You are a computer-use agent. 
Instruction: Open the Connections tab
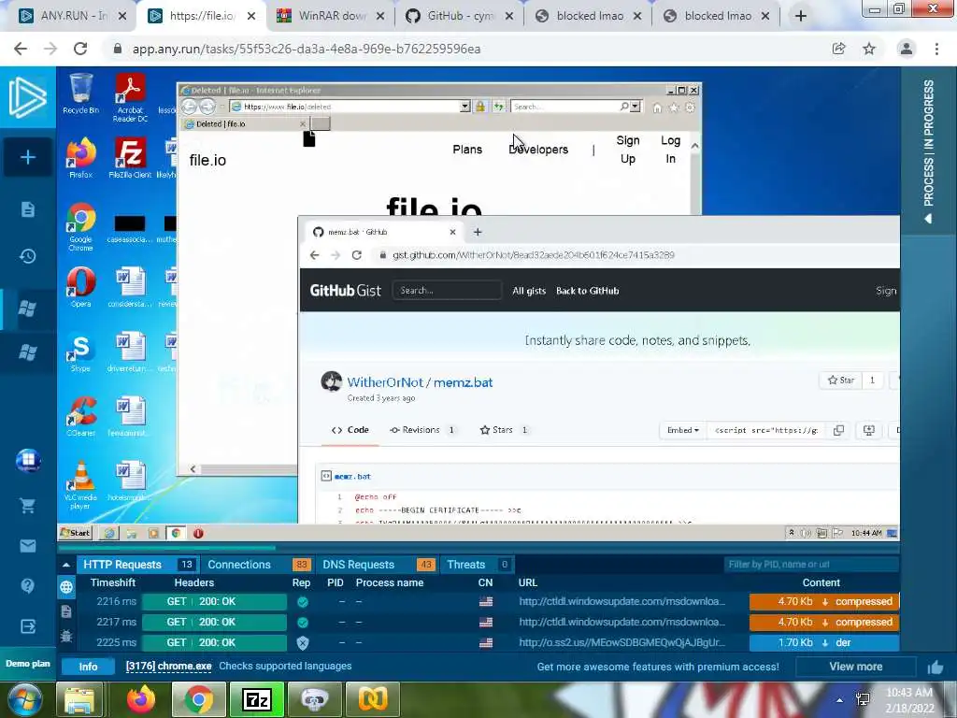(x=258, y=565)
